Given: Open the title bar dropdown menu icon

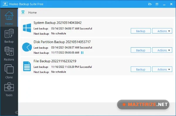Looking at the screenshot, I should tap(157, 4).
